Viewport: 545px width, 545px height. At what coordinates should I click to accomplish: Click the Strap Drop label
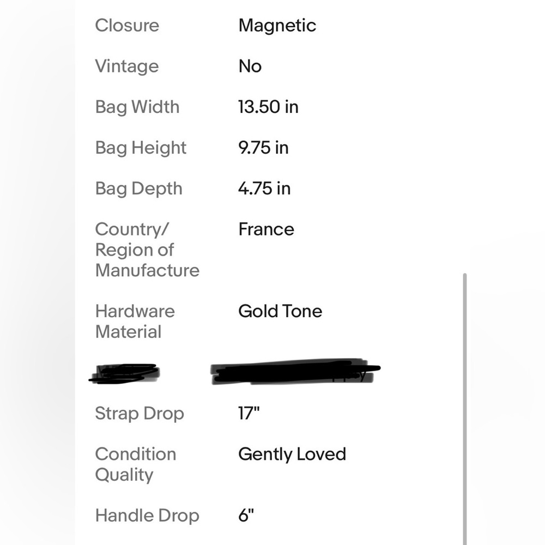point(140,414)
